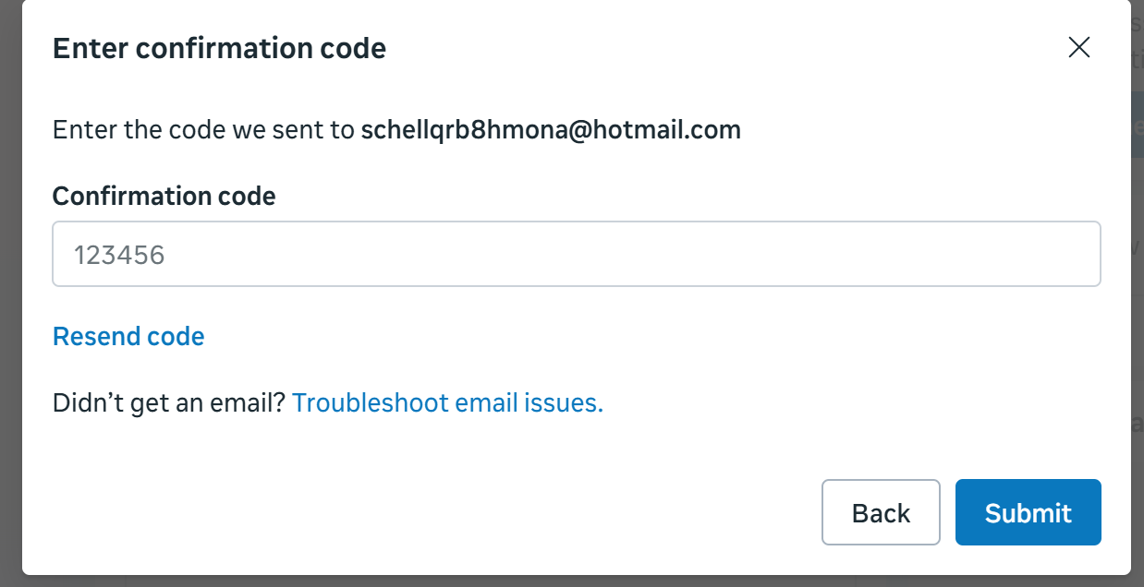Click the Enter confirmation code heading
The width and height of the screenshot is (1144, 587).
pyautogui.click(x=219, y=48)
